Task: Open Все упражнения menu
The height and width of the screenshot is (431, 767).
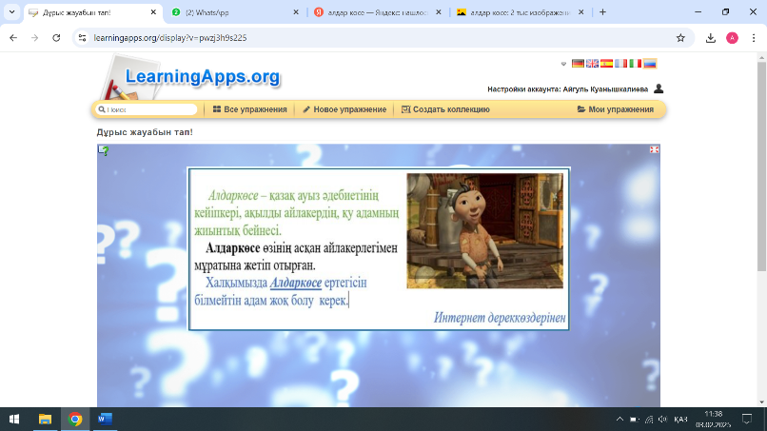Action: [250, 109]
